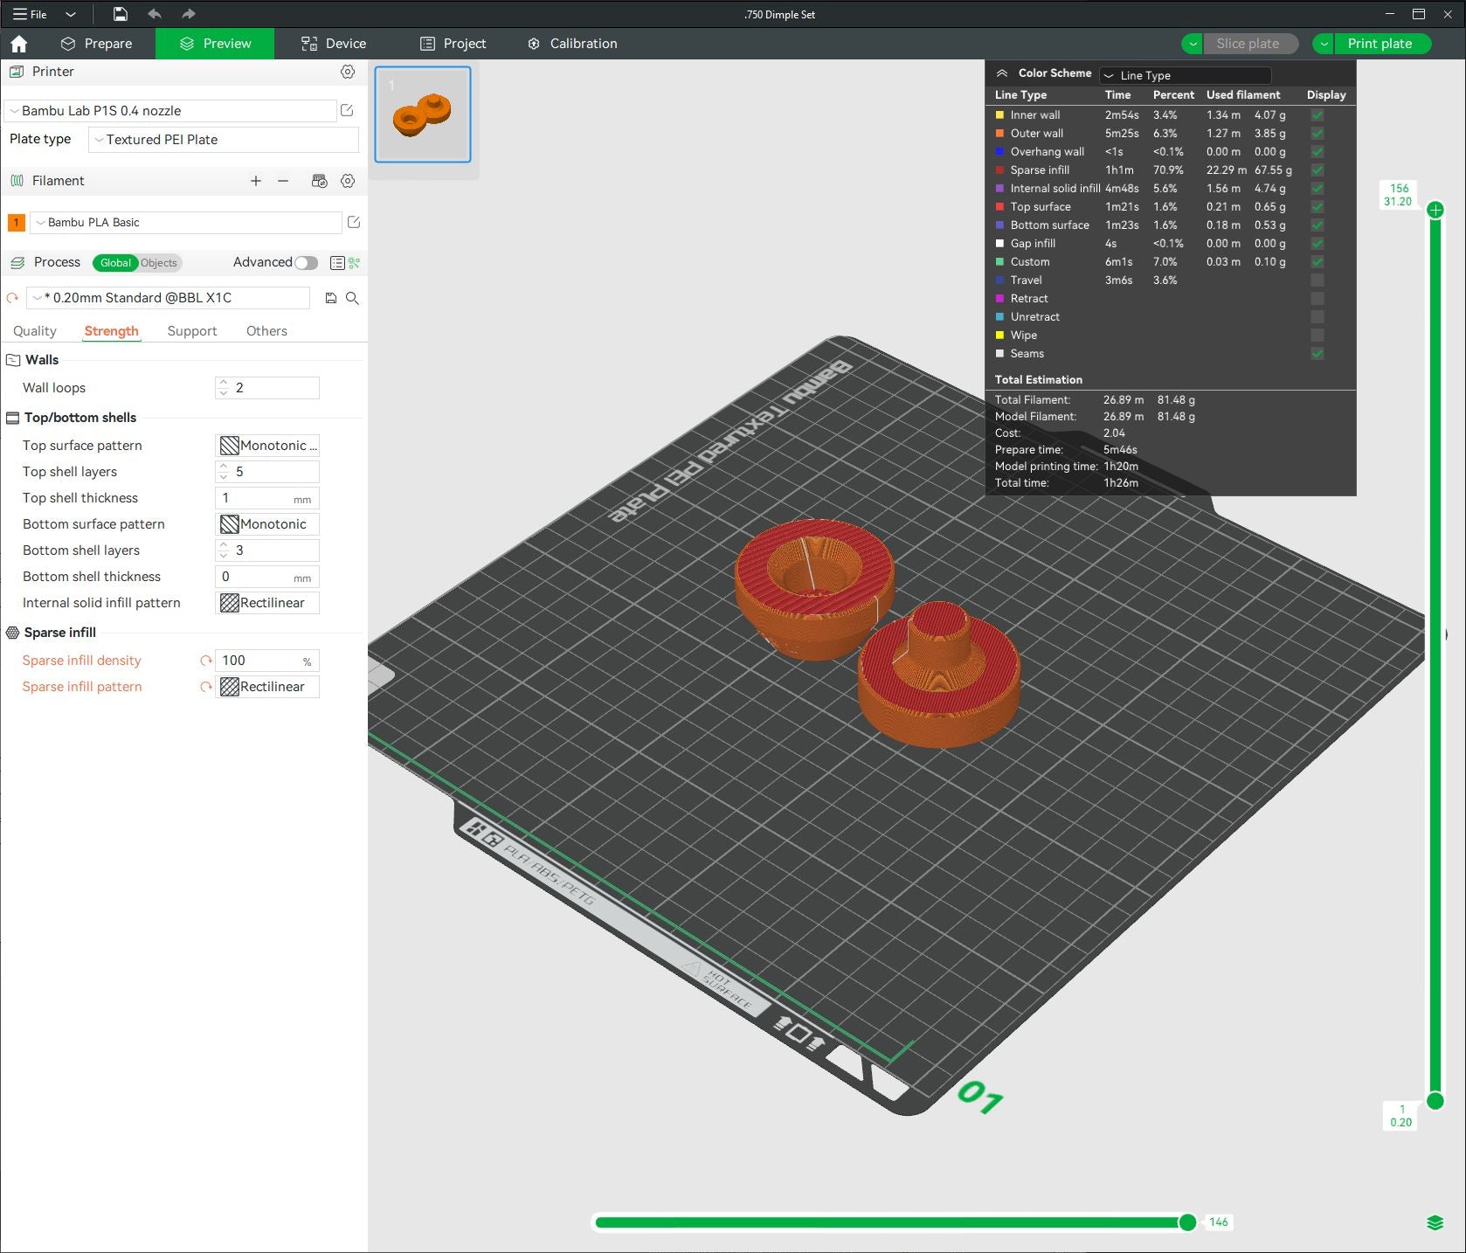Switch to the Prepare tab
Viewport: 1466px width, 1253px height.
click(x=97, y=44)
